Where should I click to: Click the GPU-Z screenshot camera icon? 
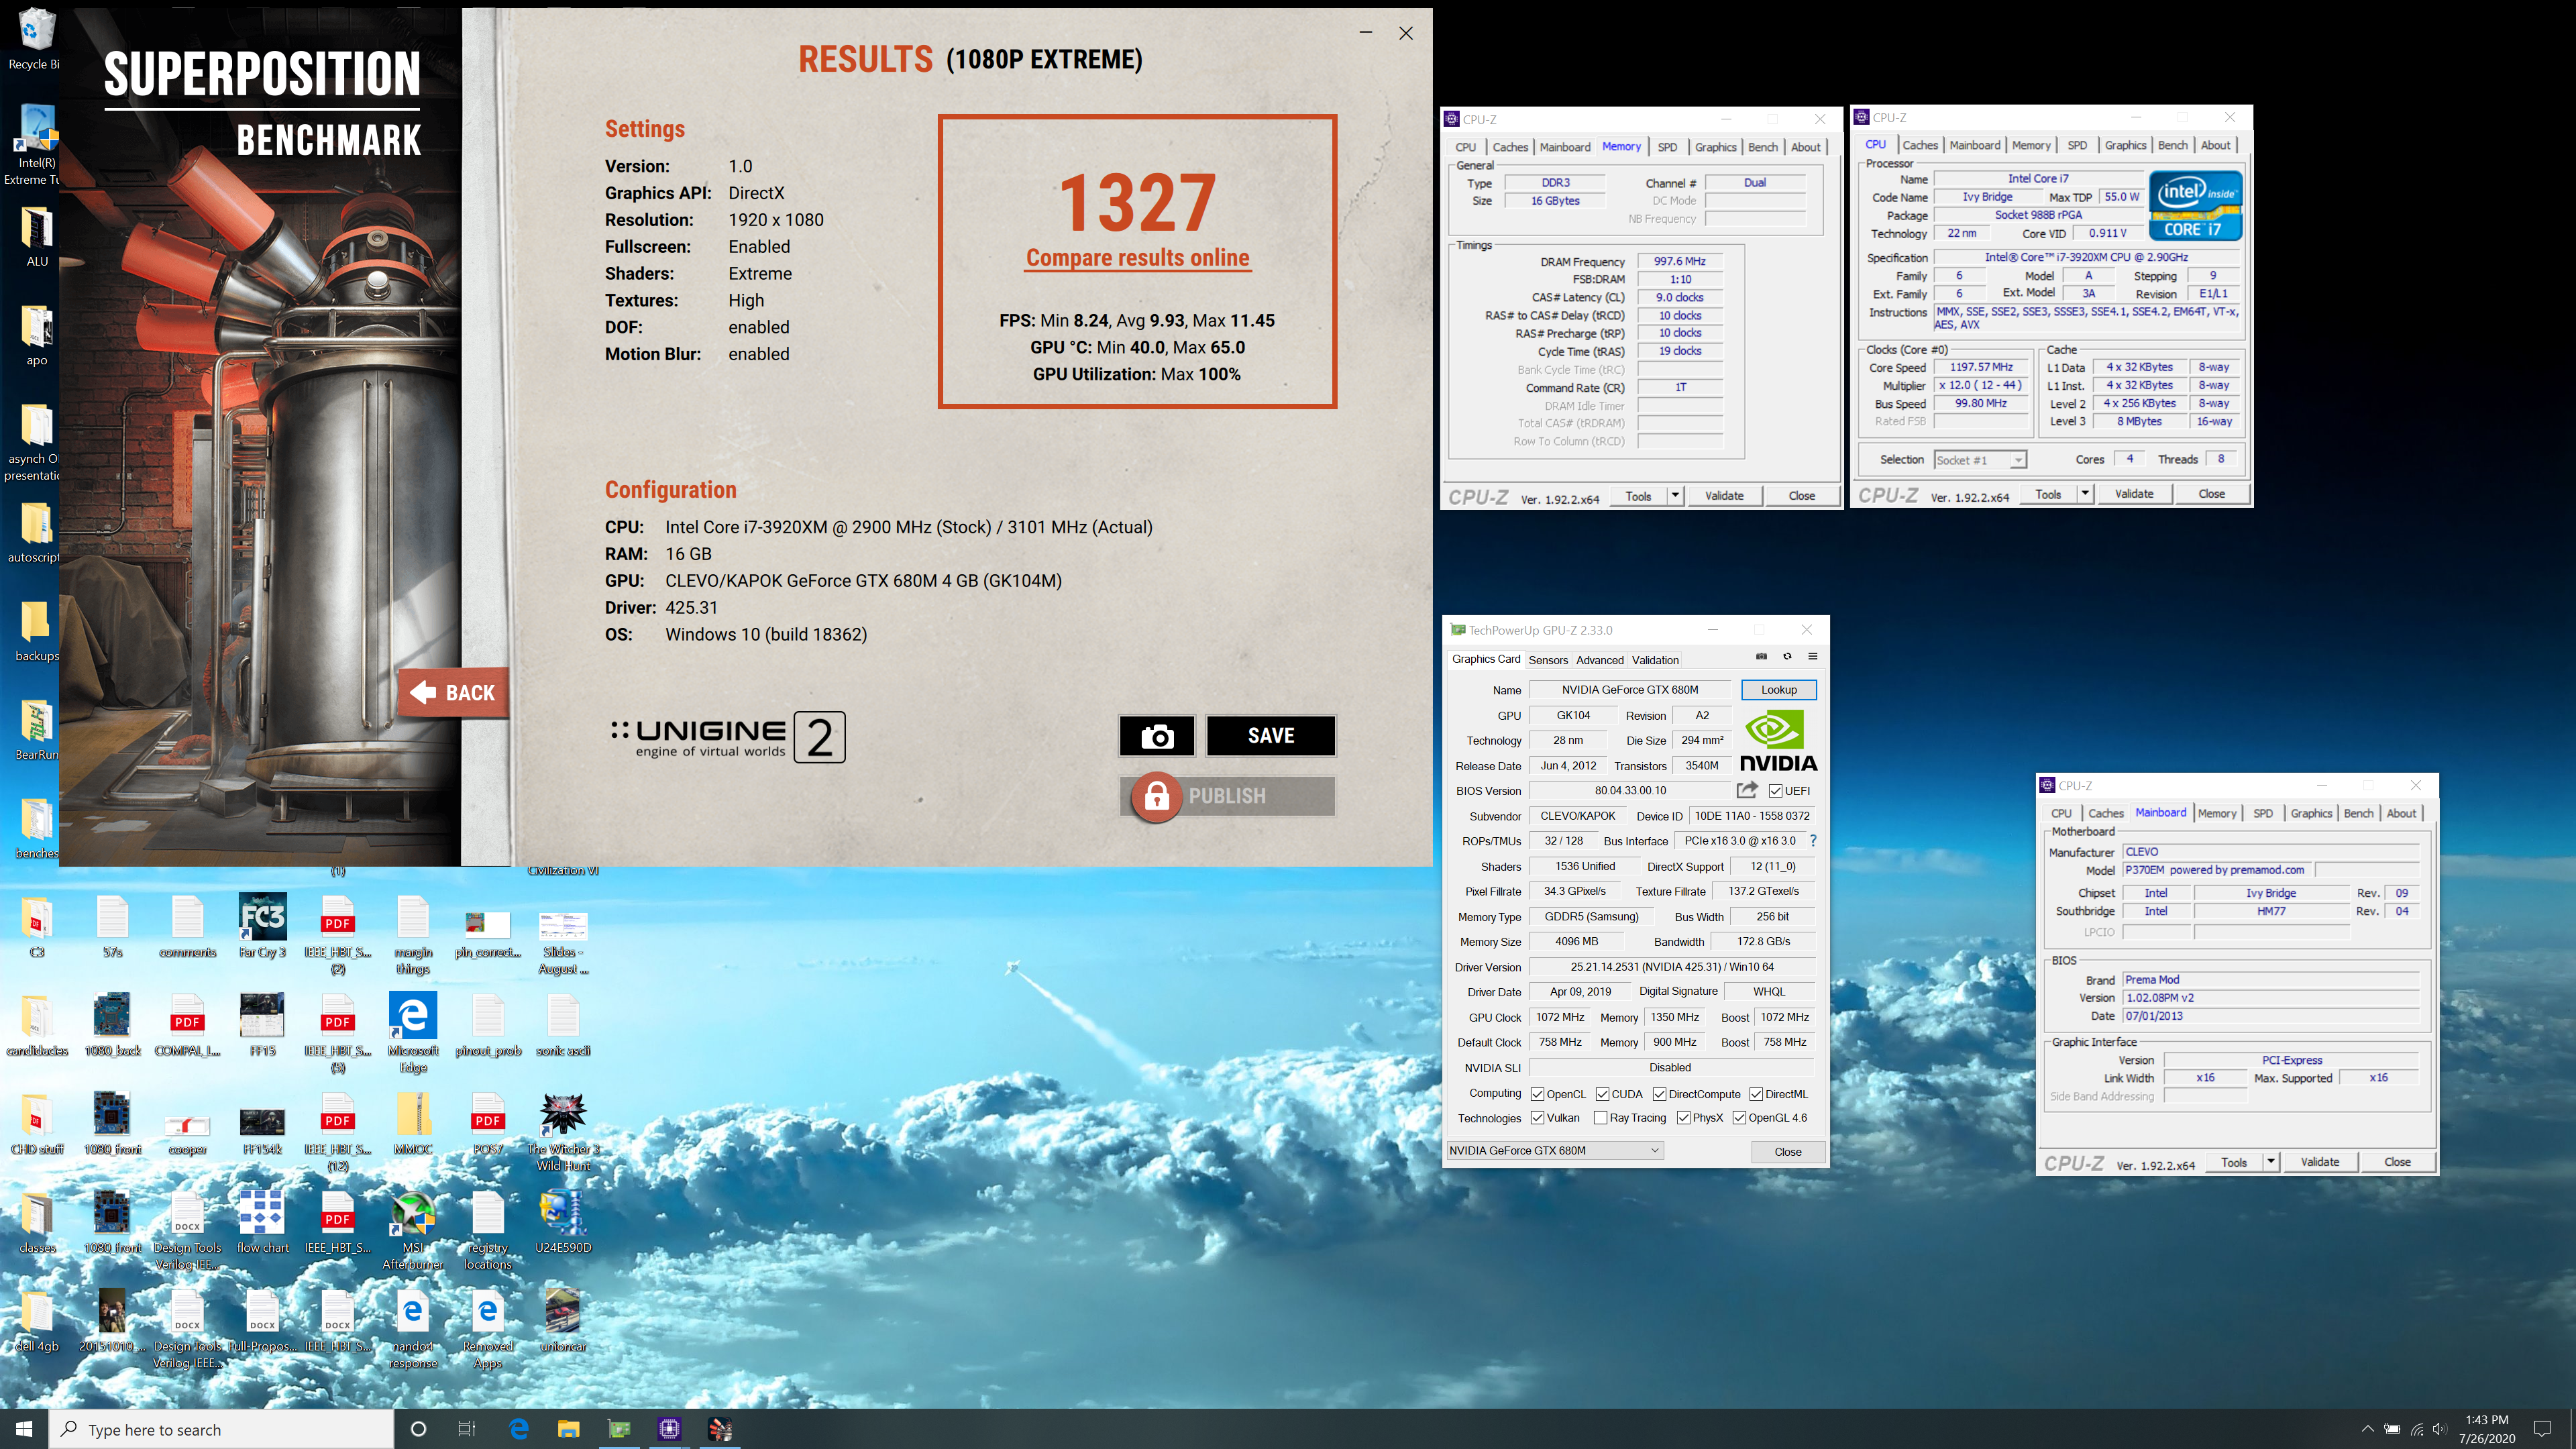coord(1761,657)
